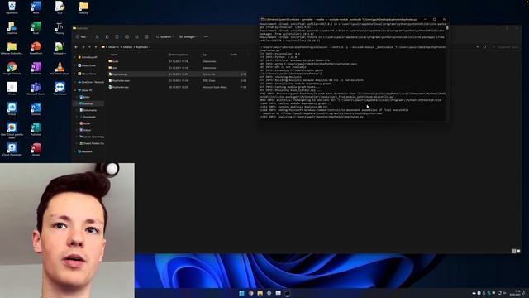This screenshot has height=298, width=529.
Task: Click the Delete trash icon in Explorer toolbar
Action: (x=147, y=36)
